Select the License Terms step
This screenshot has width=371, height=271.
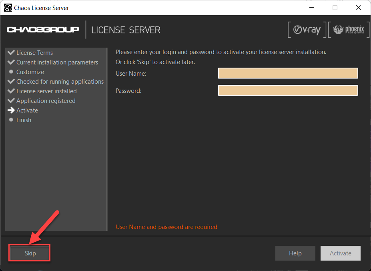(x=34, y=53)
